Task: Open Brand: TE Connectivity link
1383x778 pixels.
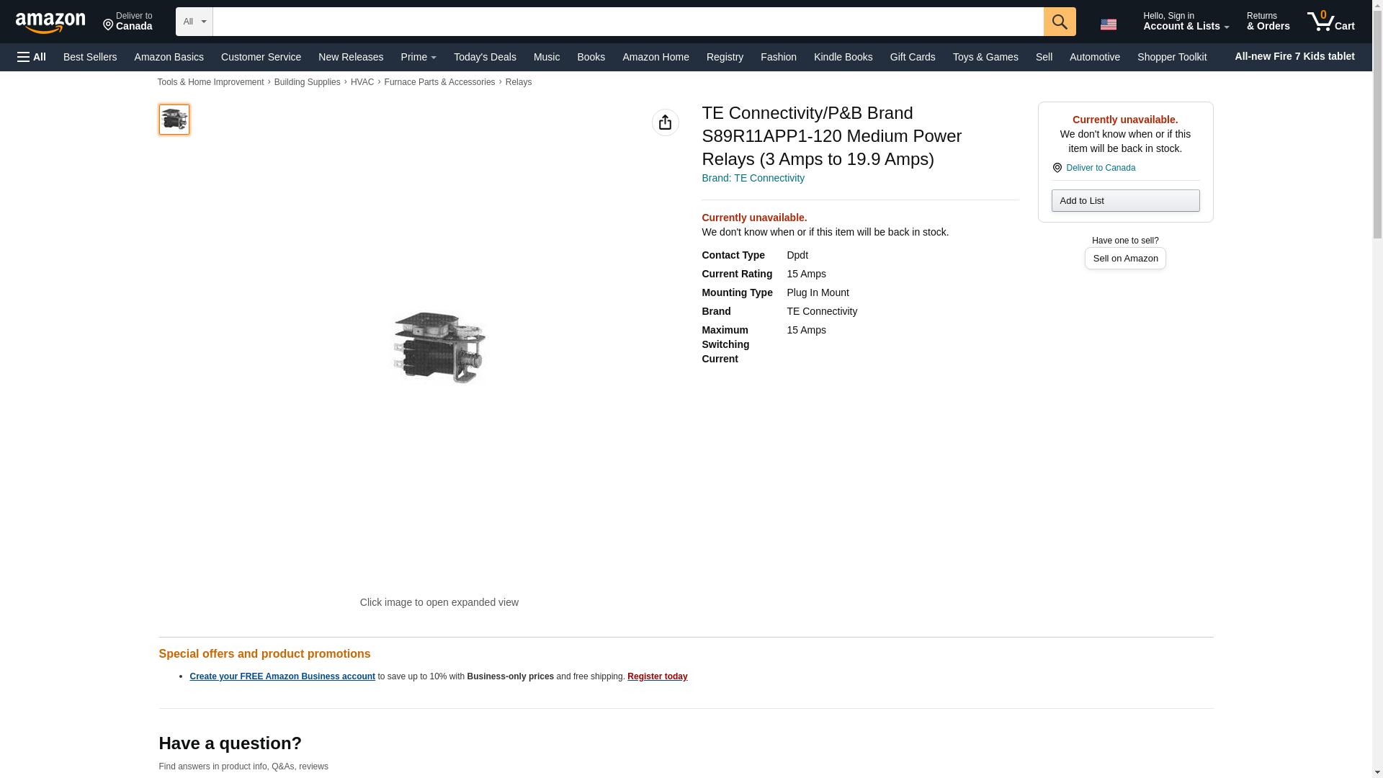Action: (753, 178)
